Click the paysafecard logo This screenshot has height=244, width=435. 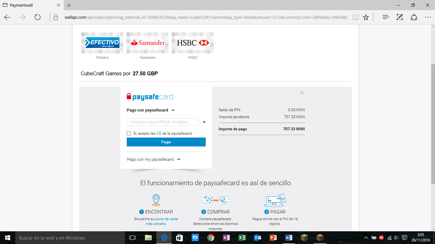point(150,97)
